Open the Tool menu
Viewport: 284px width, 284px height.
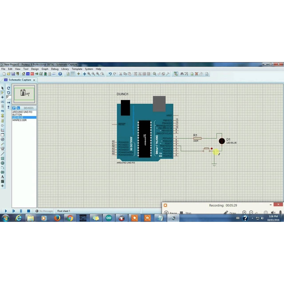(x=26, y=69)
